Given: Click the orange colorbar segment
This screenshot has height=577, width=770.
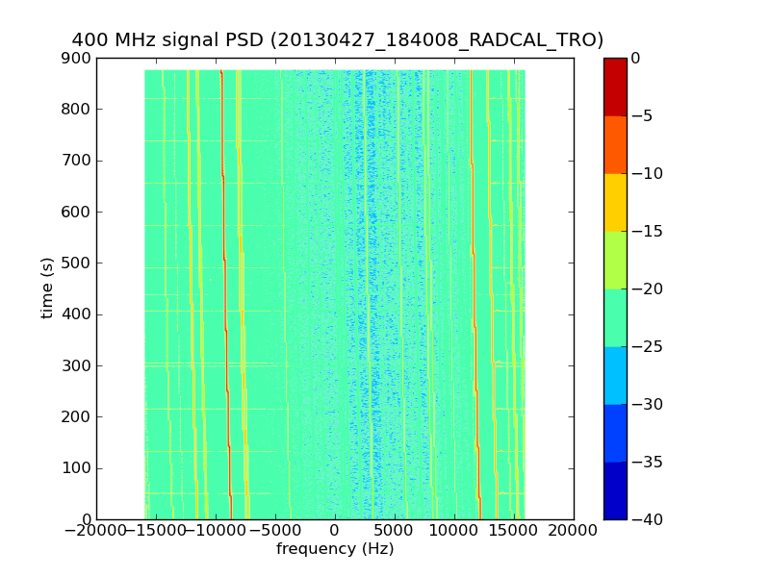Looking at the screenshot, I should 615,145.
